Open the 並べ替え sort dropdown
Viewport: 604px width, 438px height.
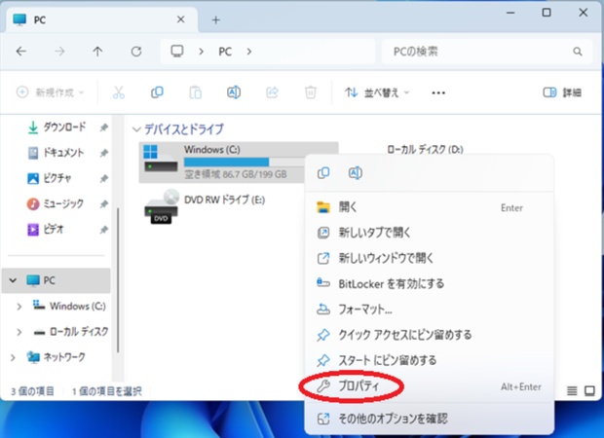click(x=377, y=92)
